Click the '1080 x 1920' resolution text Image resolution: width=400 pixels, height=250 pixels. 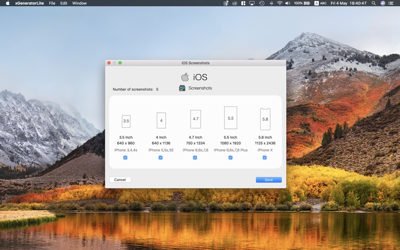click(230, 143)
